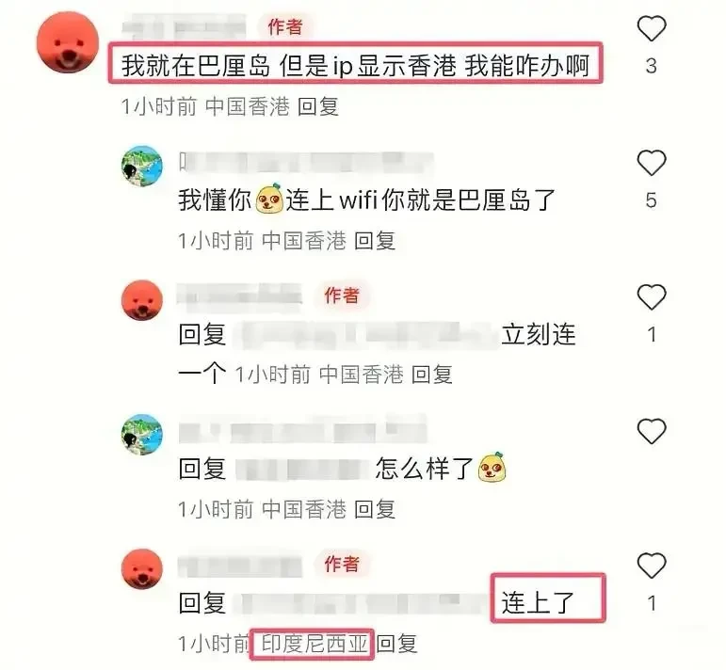Open red seal avatar beside 立刻连 reply

142,300
